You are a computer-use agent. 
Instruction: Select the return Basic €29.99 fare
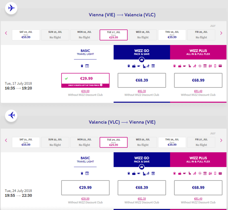click(85, 187)
